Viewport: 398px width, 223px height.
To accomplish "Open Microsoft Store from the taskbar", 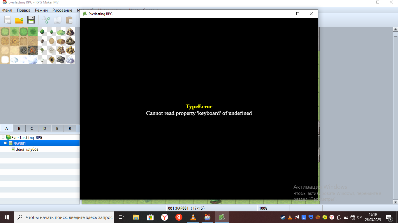I will (x=150, y=217).
